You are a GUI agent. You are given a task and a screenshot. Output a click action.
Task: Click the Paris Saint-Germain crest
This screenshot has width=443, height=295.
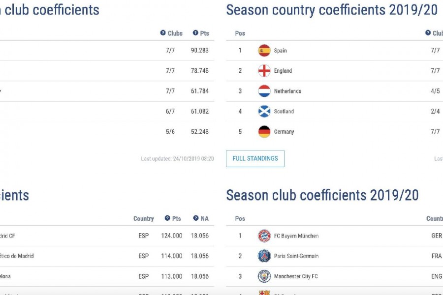click(264, 256)
